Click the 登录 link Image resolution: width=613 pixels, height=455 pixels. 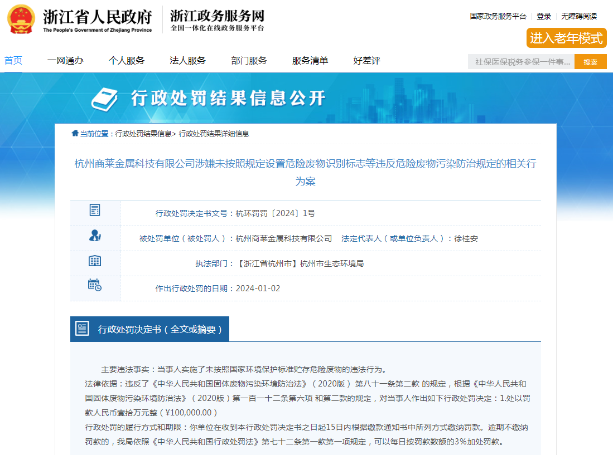[x=544, y=16]
